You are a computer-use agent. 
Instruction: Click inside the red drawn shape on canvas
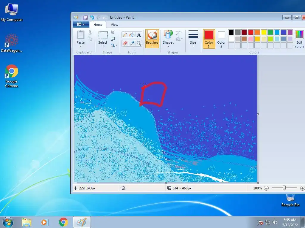click(x=154, y=94)
